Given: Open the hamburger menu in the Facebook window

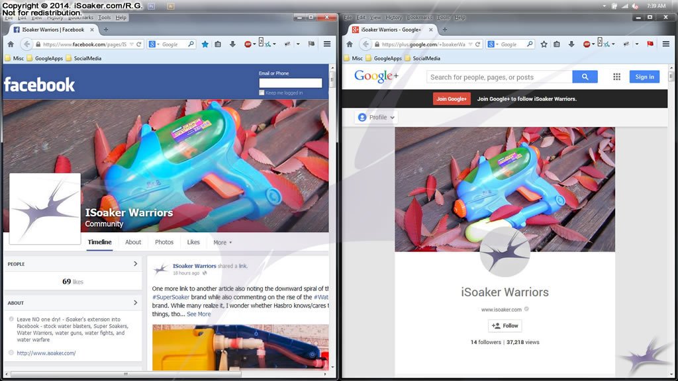Looking at the screenshot, I should [x=327, y=44].
